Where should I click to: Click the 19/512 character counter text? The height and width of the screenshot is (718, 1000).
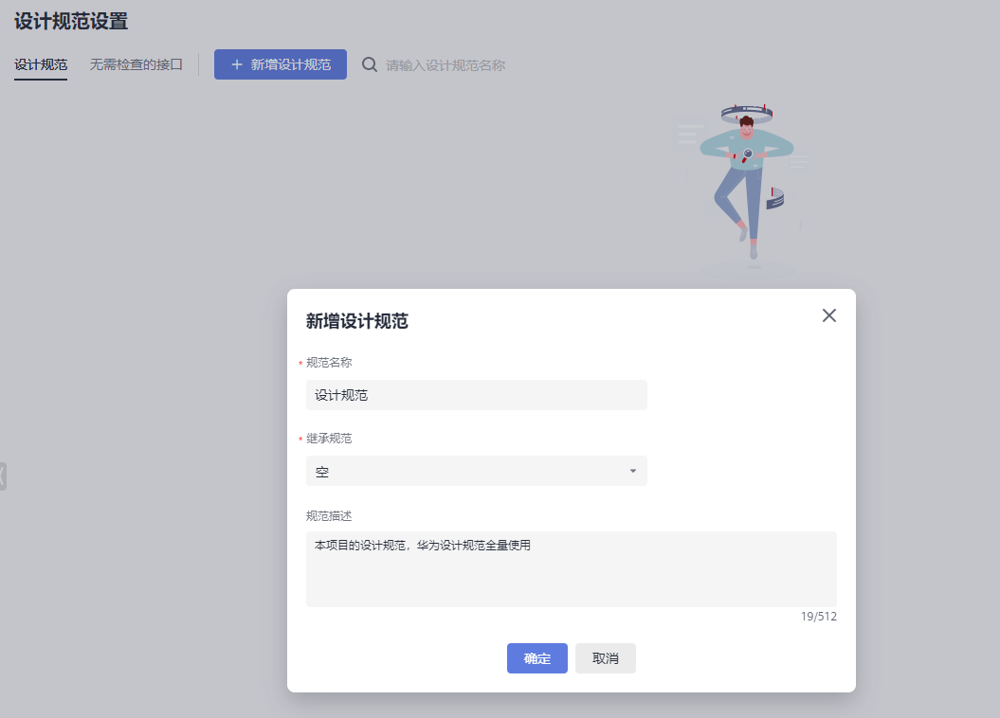pos(818,616)
